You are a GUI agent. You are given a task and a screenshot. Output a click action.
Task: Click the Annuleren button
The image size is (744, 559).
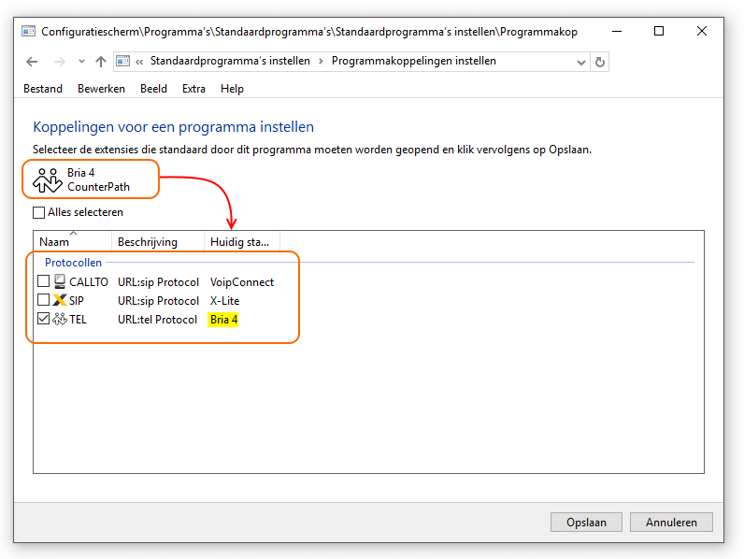tap(671, 522)
